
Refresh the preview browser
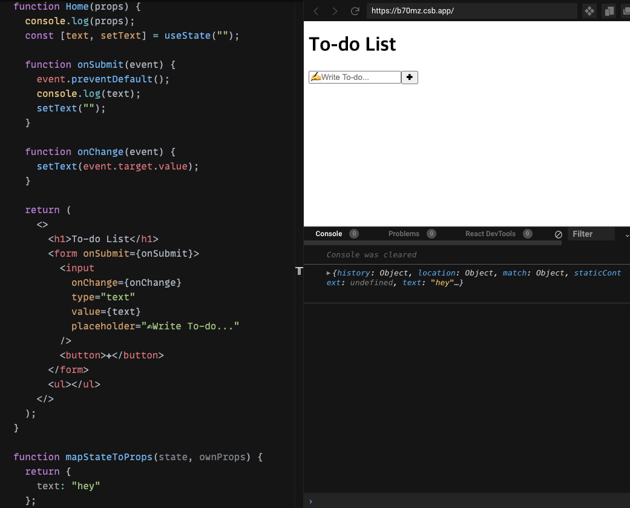[355, 12]
